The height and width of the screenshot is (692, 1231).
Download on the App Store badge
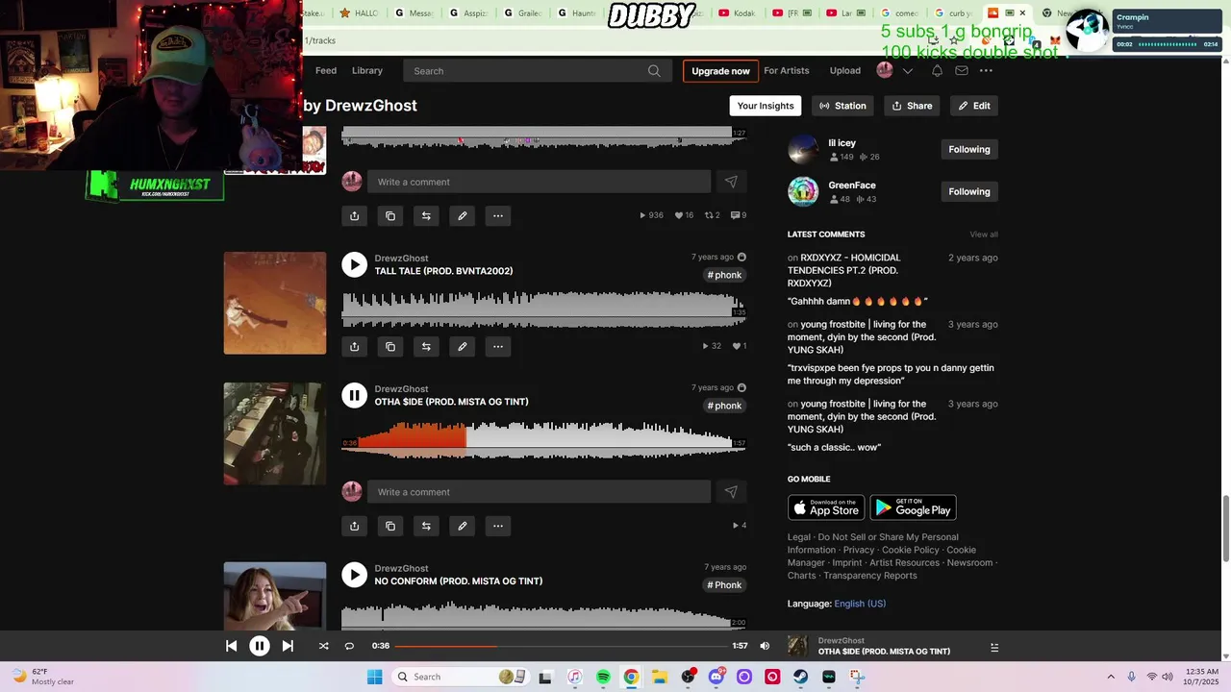pyautogui.click(x=826, y=507)
